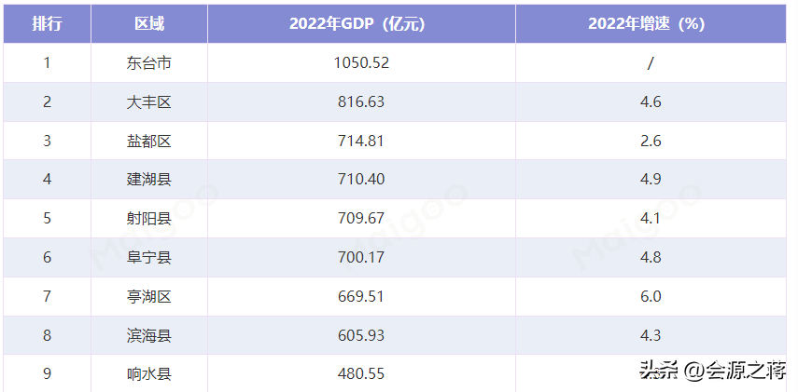Select the 响水县 cell
The width and height of the screenshot is (798, 392).
pyautogui.click(x=149, y=374)
